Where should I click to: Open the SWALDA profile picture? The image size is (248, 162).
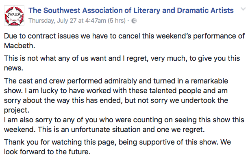pyautogui.click(x=14, y=15)
